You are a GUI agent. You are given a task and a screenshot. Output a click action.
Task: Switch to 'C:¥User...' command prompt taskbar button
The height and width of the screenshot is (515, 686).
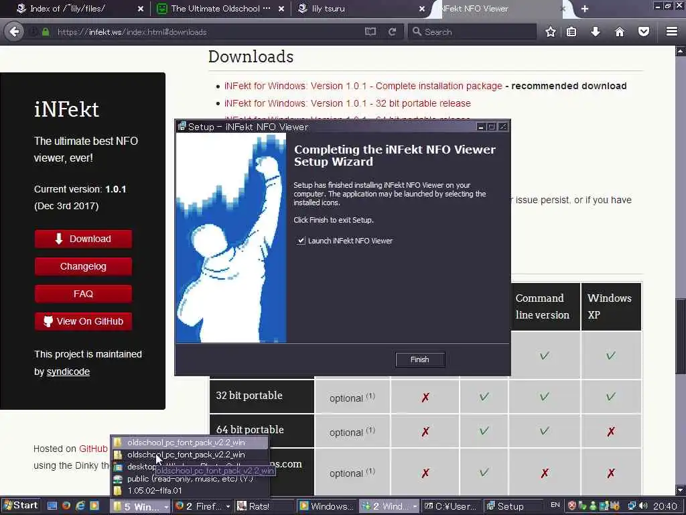tap(452, 506)
